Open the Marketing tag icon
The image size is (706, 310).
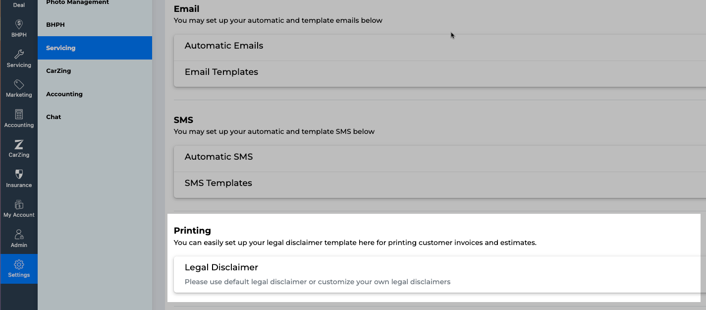(19, 84)
